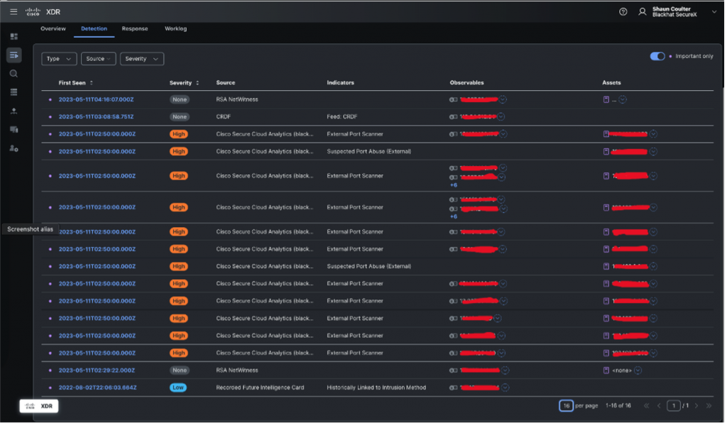
Task: Toggle the Important only switch
Action: pos(657,56)
